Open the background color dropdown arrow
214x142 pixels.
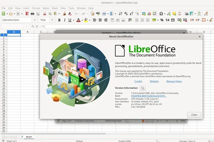point(90,20)
